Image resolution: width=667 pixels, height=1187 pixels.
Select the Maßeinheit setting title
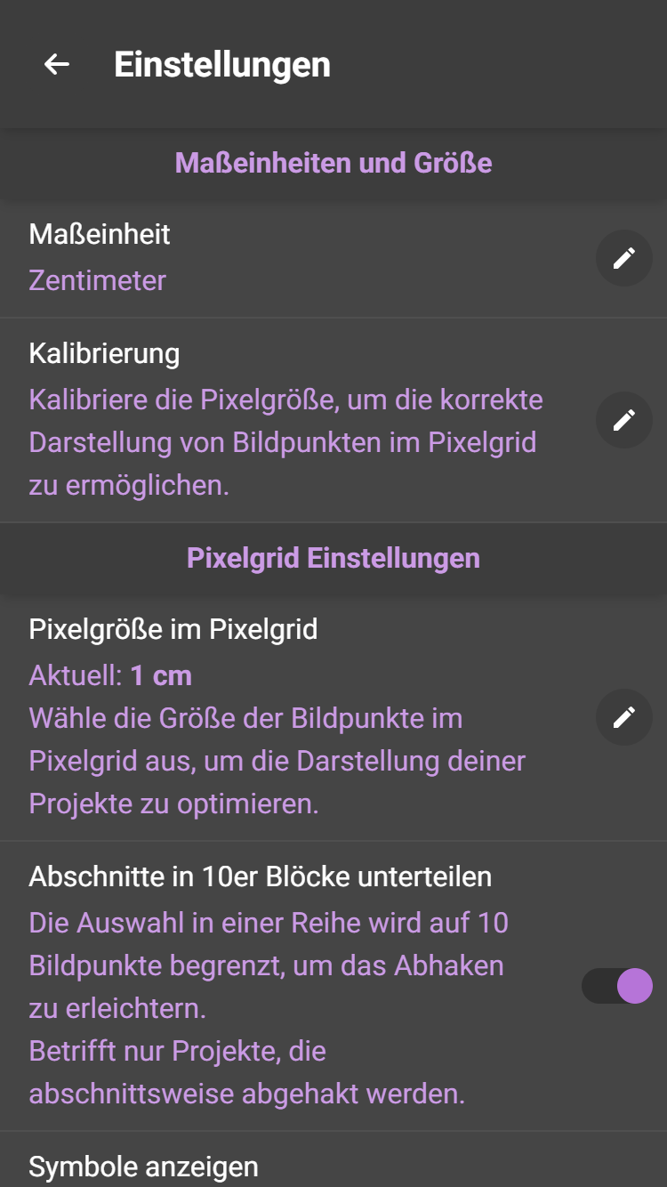pos(100,234)
